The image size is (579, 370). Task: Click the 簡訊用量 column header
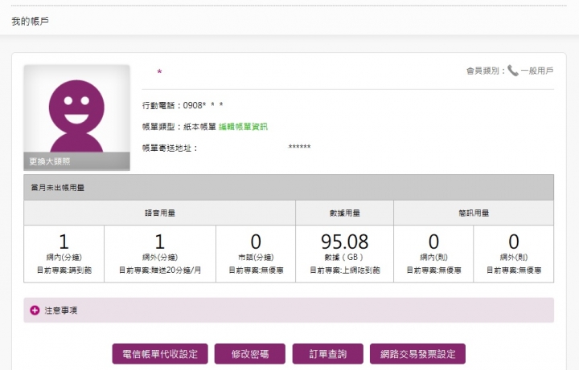(474, 213)
